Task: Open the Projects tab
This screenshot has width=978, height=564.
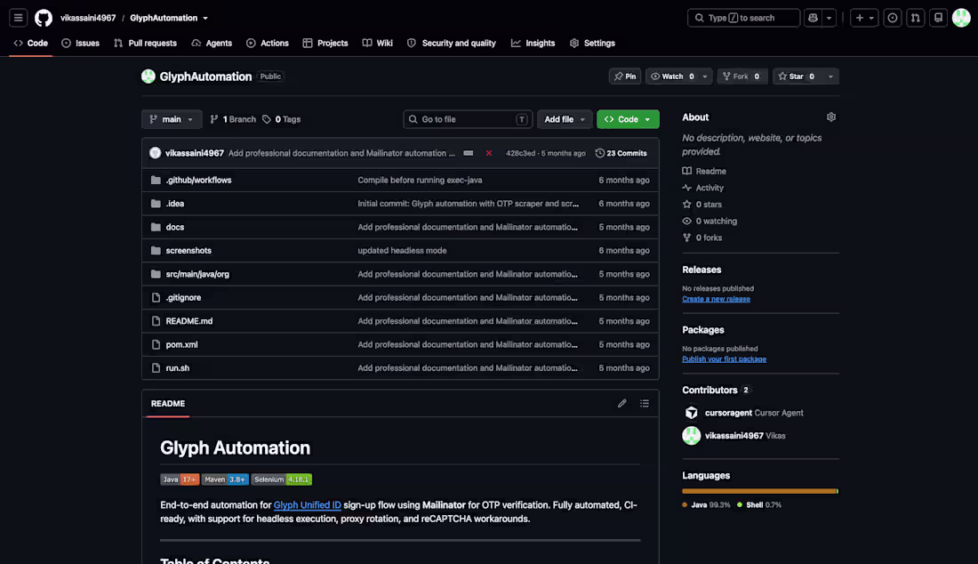Action: [325, 43]
